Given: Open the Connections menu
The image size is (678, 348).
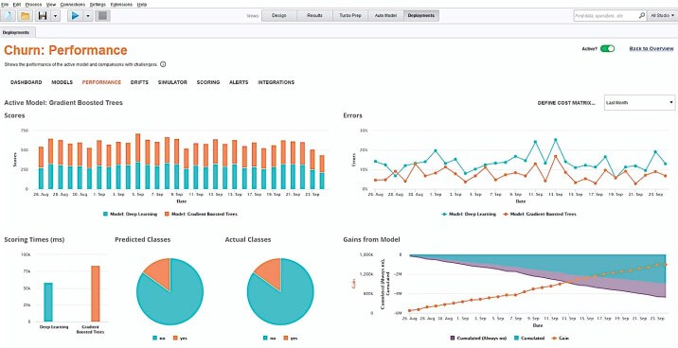Looking at the screenshot, I should pos(73,5).
